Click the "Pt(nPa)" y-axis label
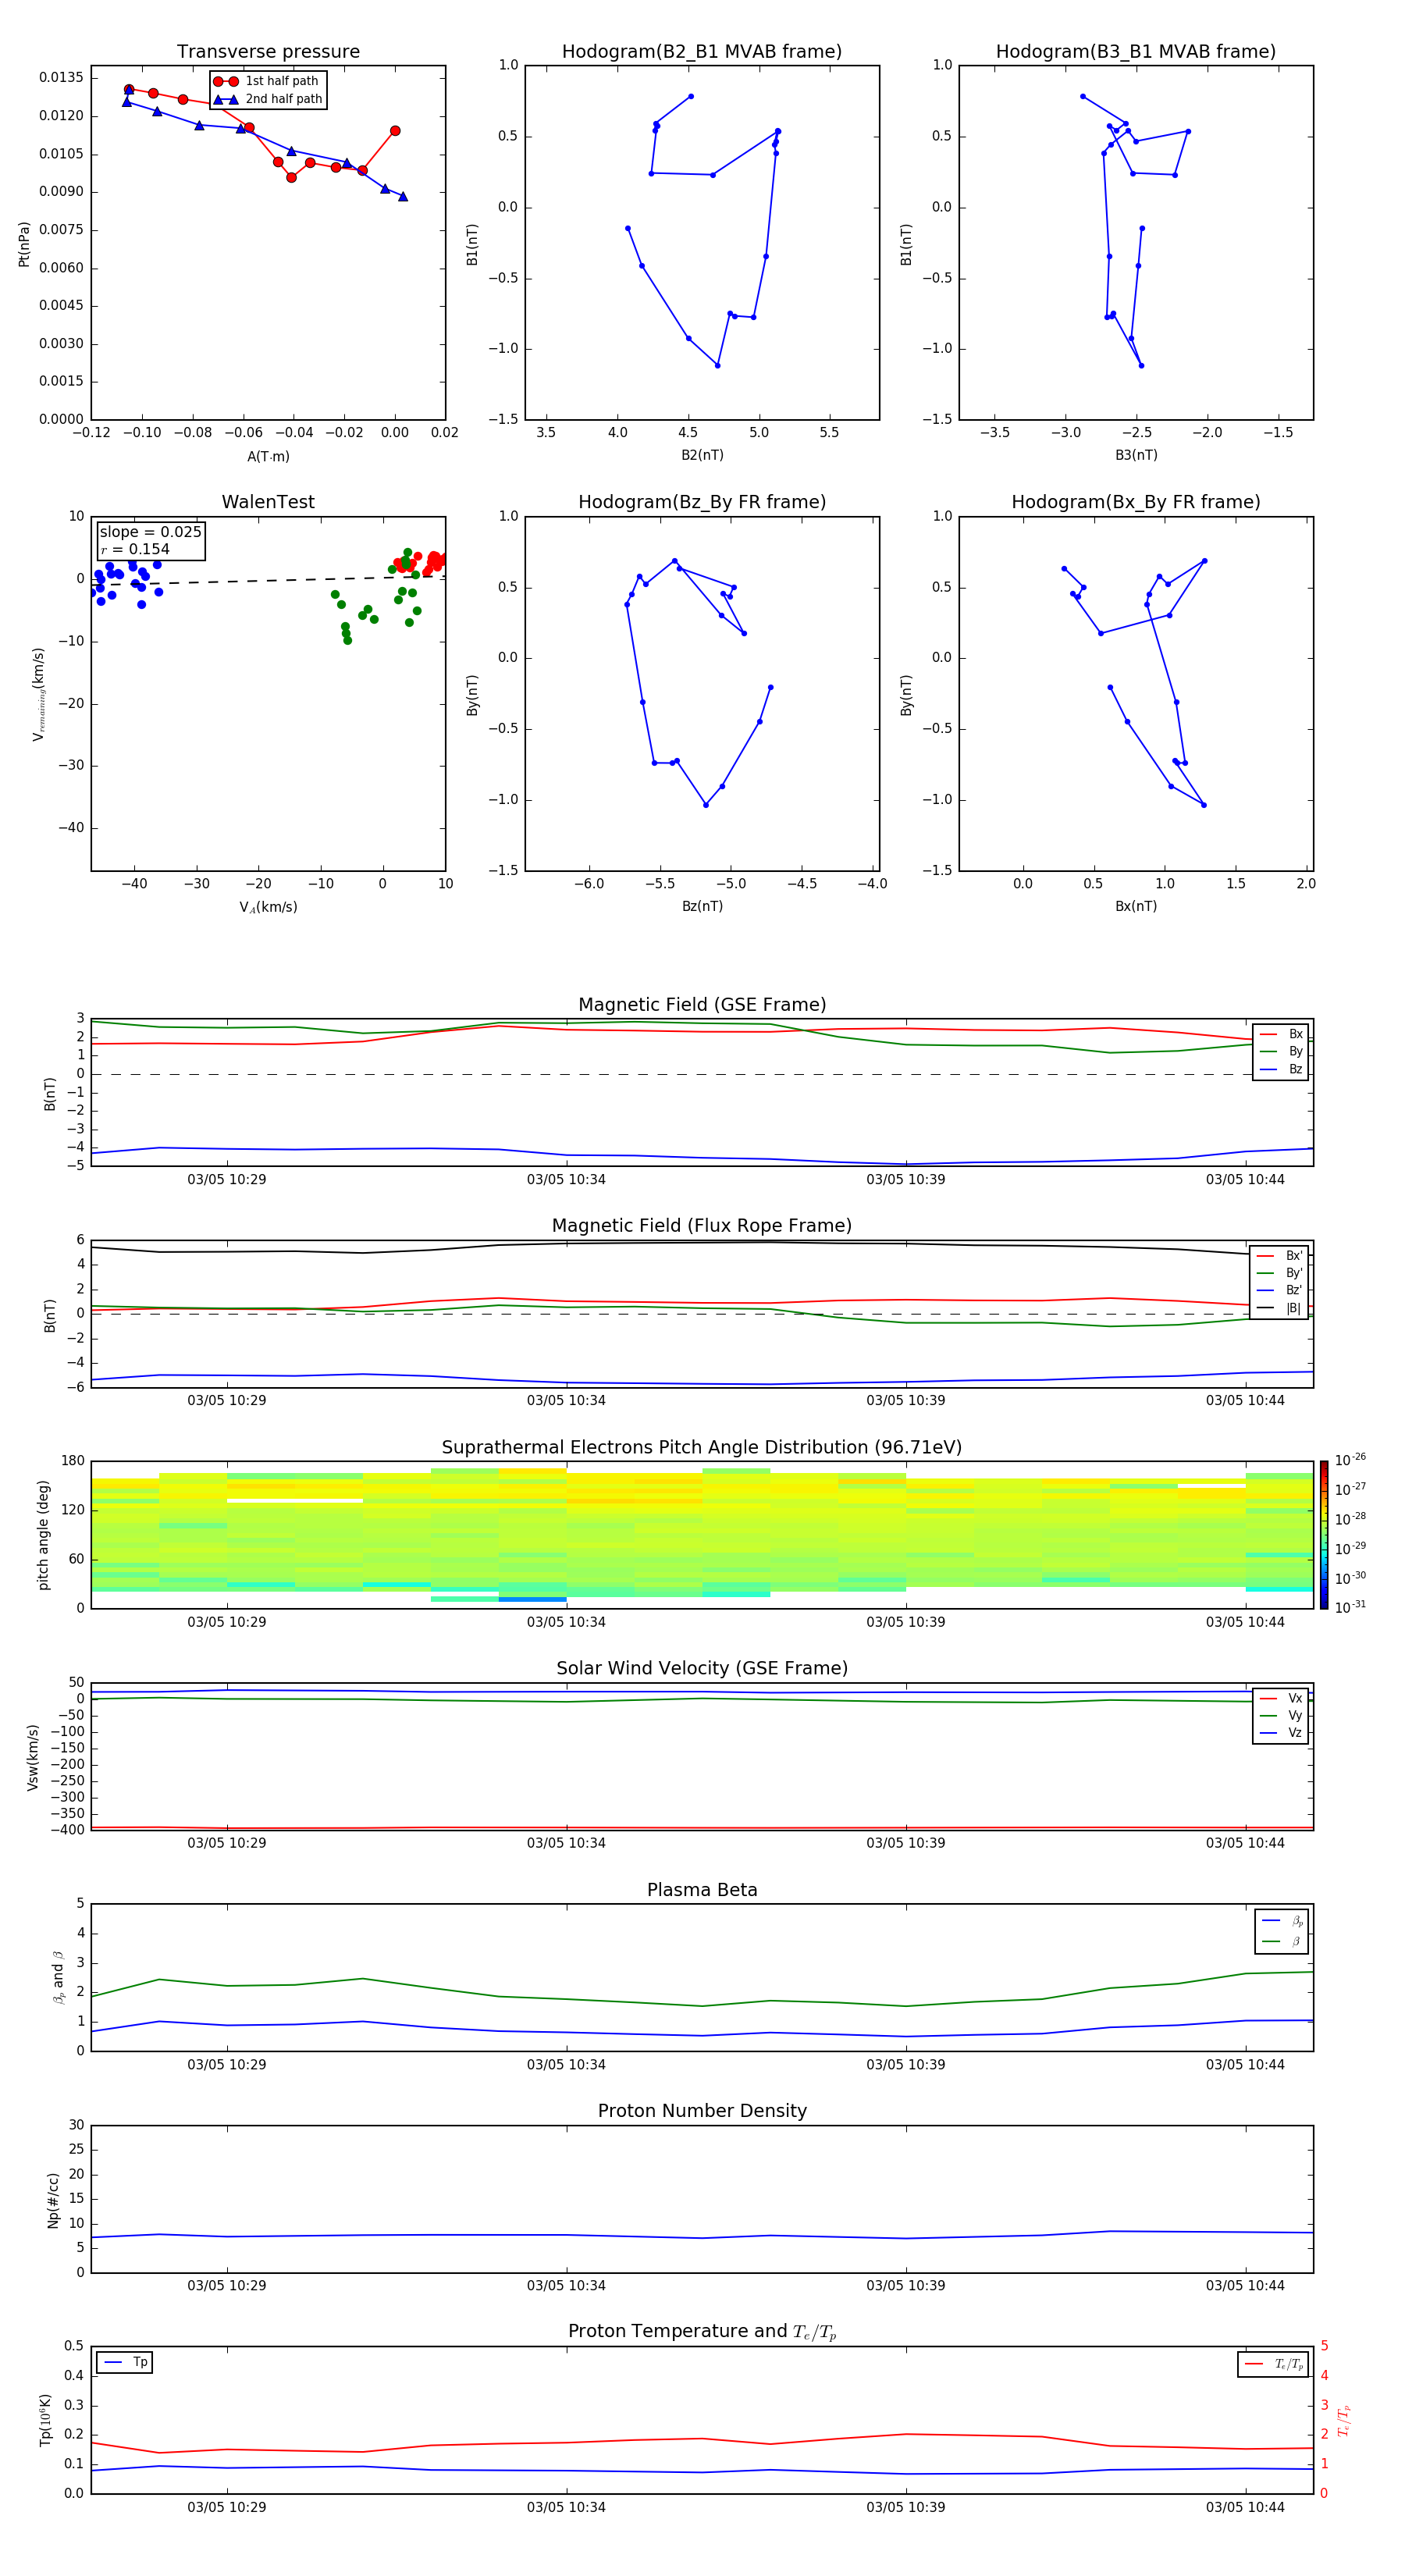The image size is (1405, 2576). (24, 243)
